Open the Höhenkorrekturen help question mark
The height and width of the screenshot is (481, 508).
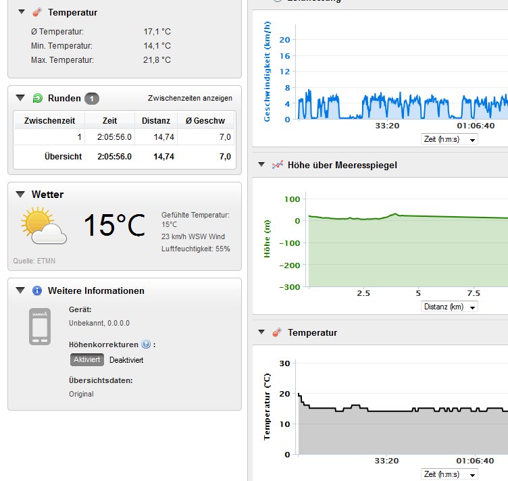pyautogui.click(x=146, y=345)
